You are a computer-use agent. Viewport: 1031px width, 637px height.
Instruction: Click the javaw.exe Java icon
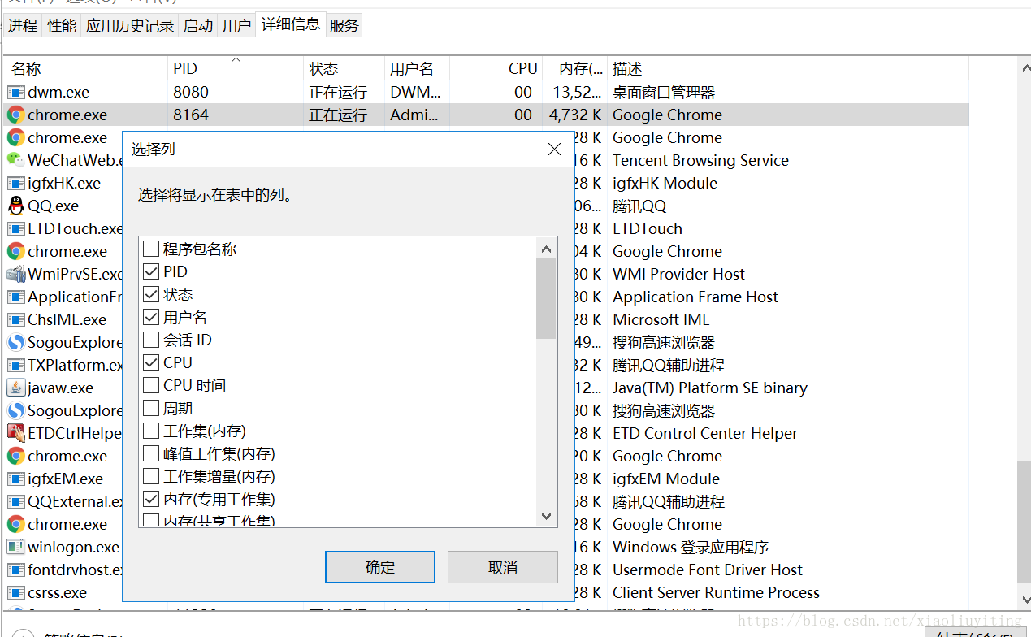click(15, 388)
